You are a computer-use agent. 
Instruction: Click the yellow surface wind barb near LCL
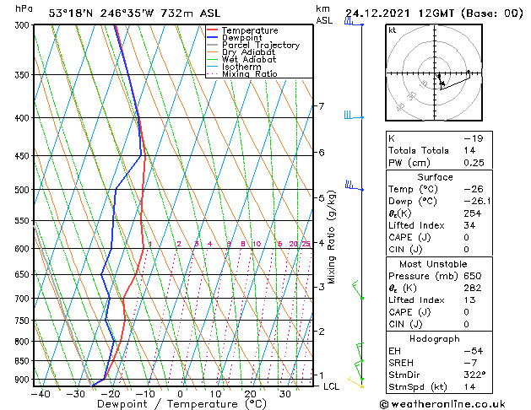pos(355,382)
